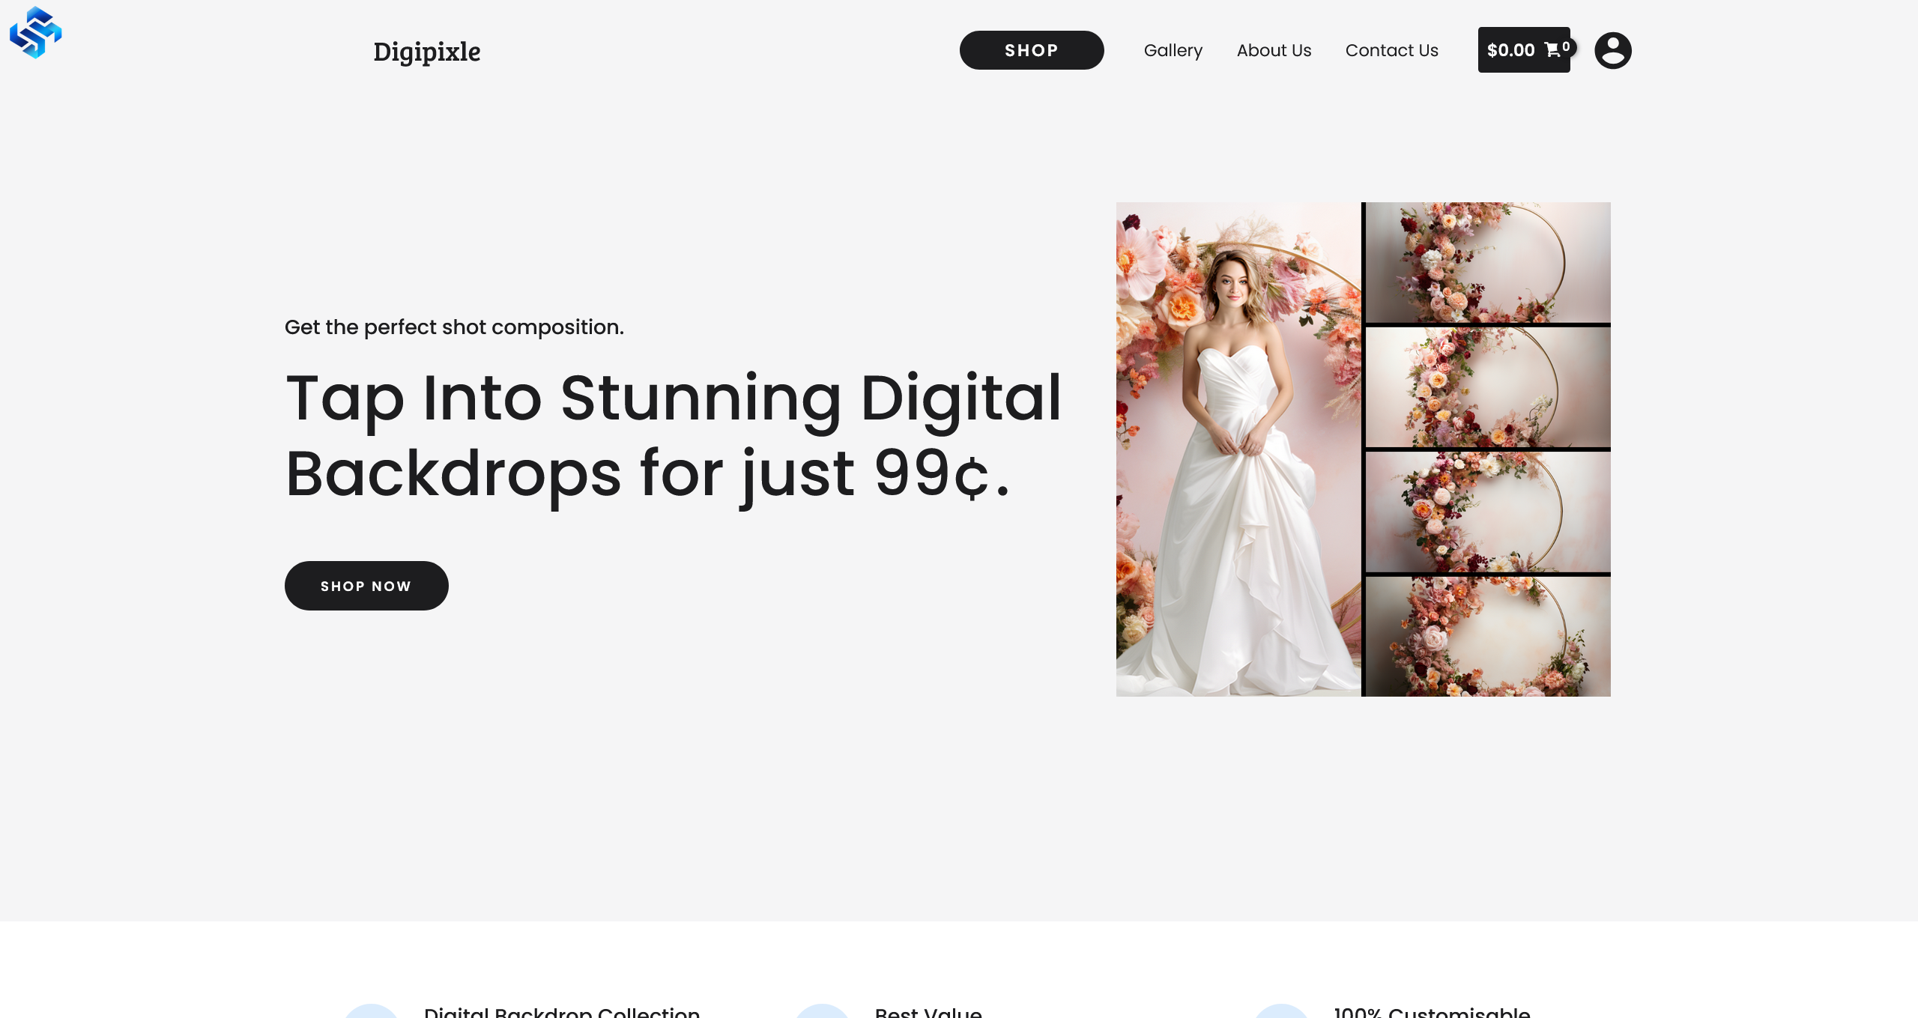This screenshot has width=1918, height=1018.
Task: Select the fourth floral arch backdrop thumbnail
Action: (1488, 637)
